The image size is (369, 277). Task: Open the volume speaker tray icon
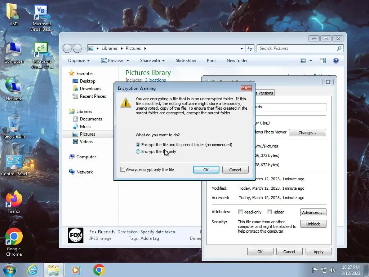332,270
